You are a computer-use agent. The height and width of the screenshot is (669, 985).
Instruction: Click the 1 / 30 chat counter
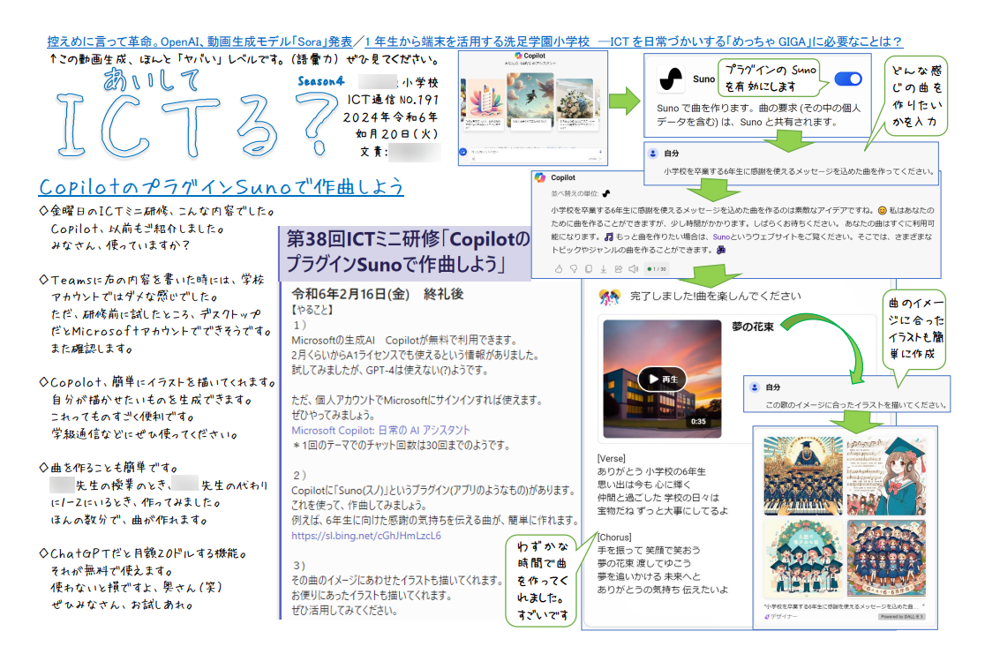pyautogui.click(x=657, y=269)
